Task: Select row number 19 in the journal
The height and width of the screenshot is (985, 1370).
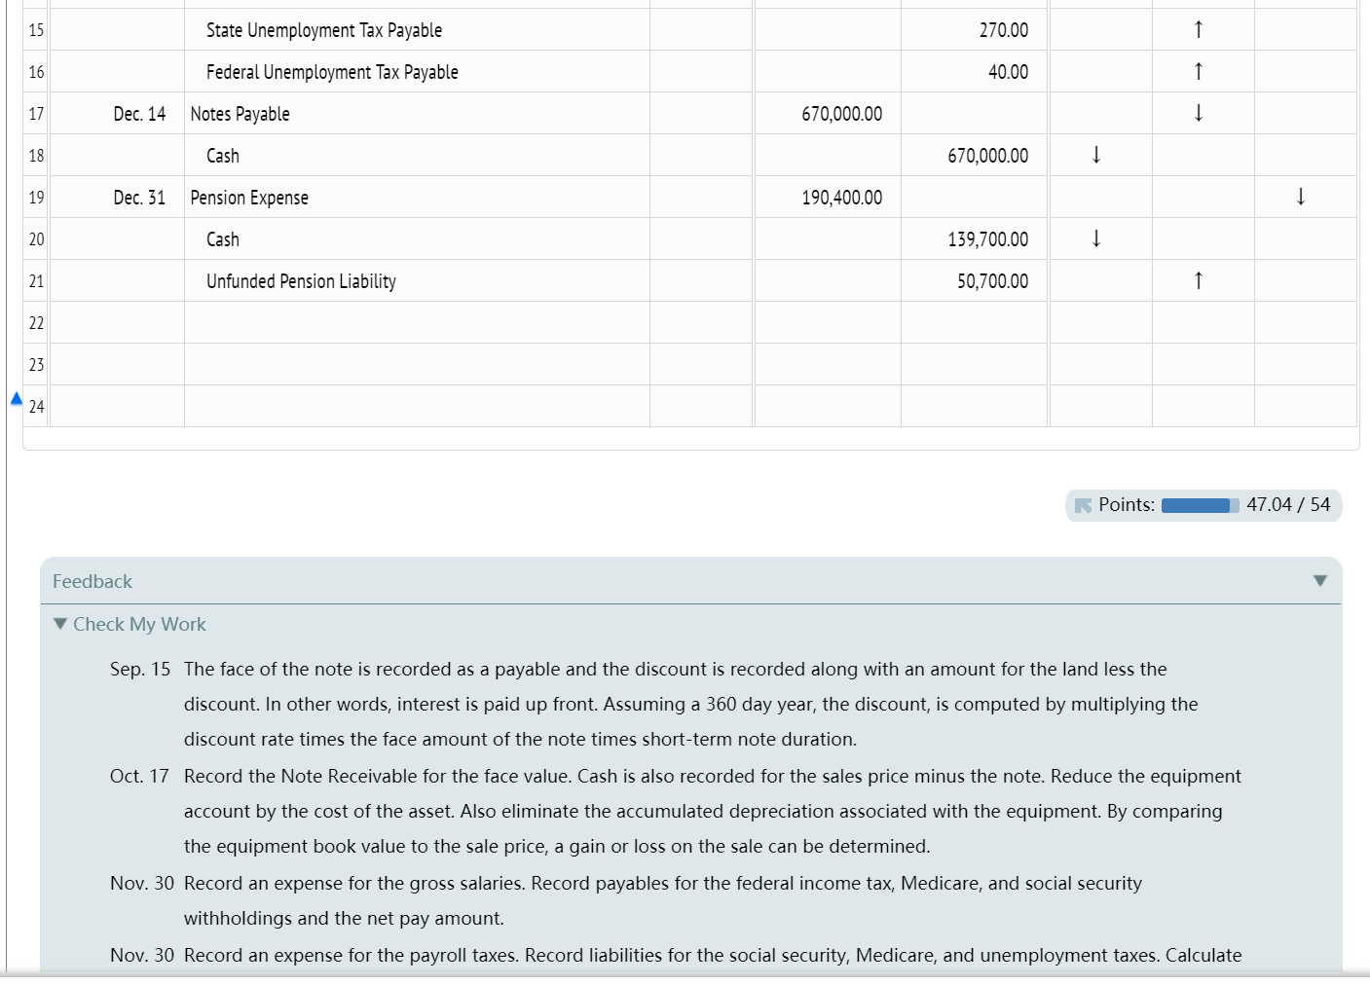Action: click(35, 197)
